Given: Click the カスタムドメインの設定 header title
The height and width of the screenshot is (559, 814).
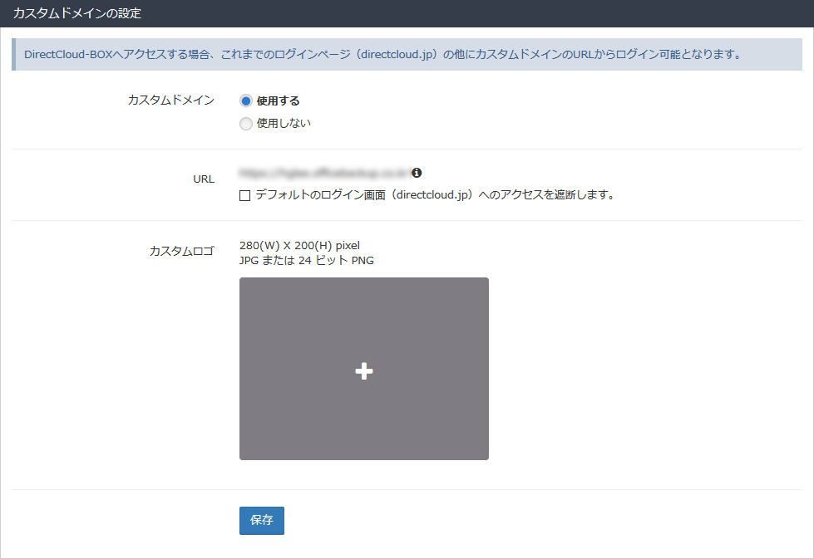Looking at the screenshot, I should coord(76,13).
